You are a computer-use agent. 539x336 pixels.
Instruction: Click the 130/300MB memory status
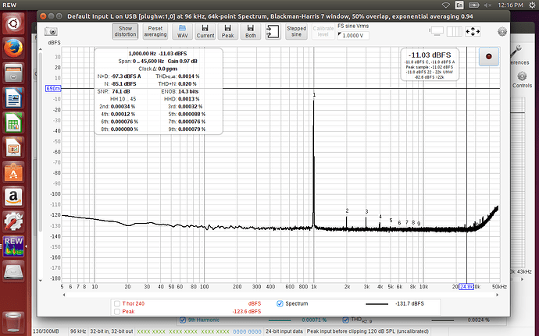[46, 331]
